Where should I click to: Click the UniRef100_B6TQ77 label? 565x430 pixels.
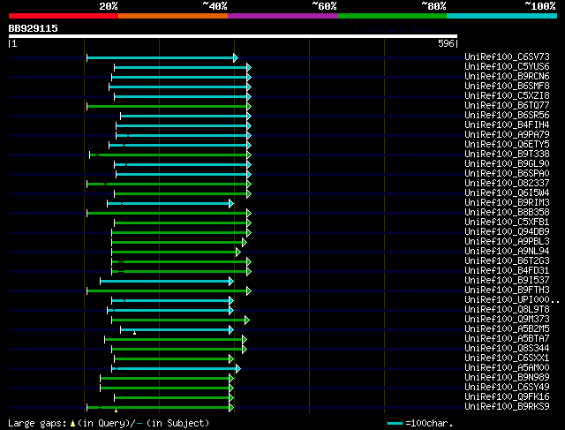[x=507, y=106]
